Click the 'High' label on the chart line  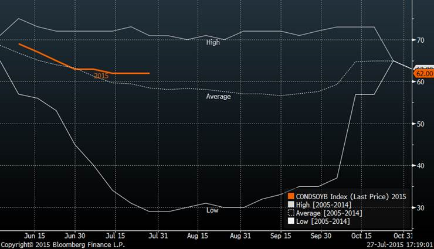tap(213, 43)
